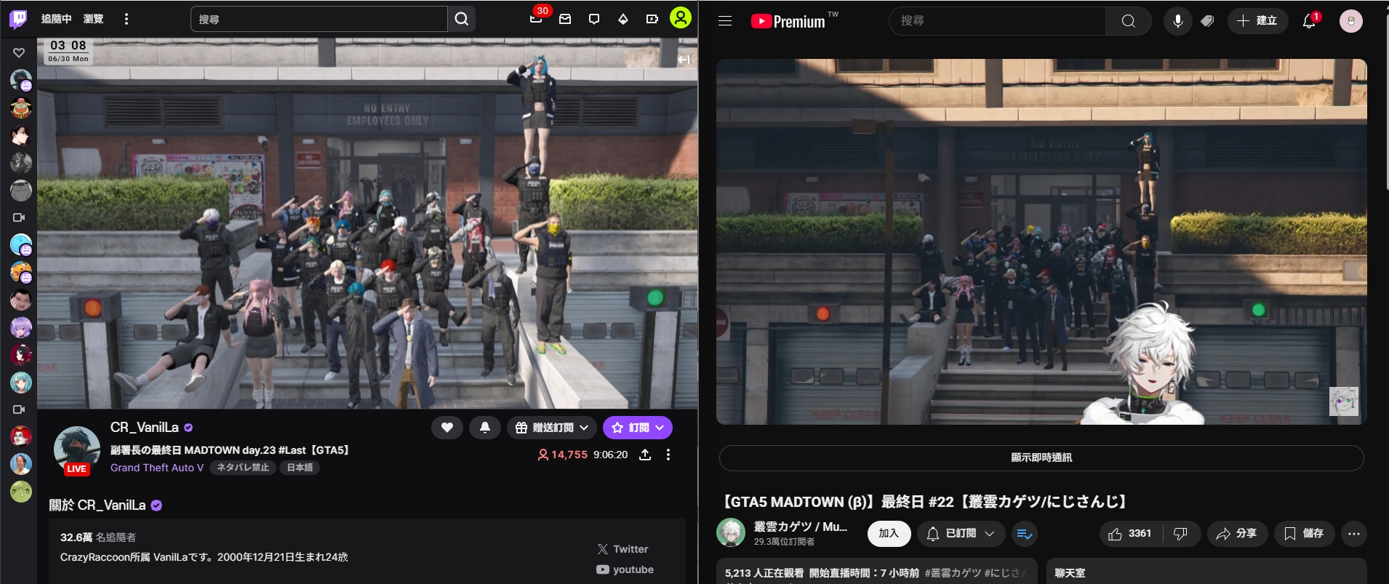
Task: Click the YouTube video player
Action: pyautogui.click(x=1041, y=241)
